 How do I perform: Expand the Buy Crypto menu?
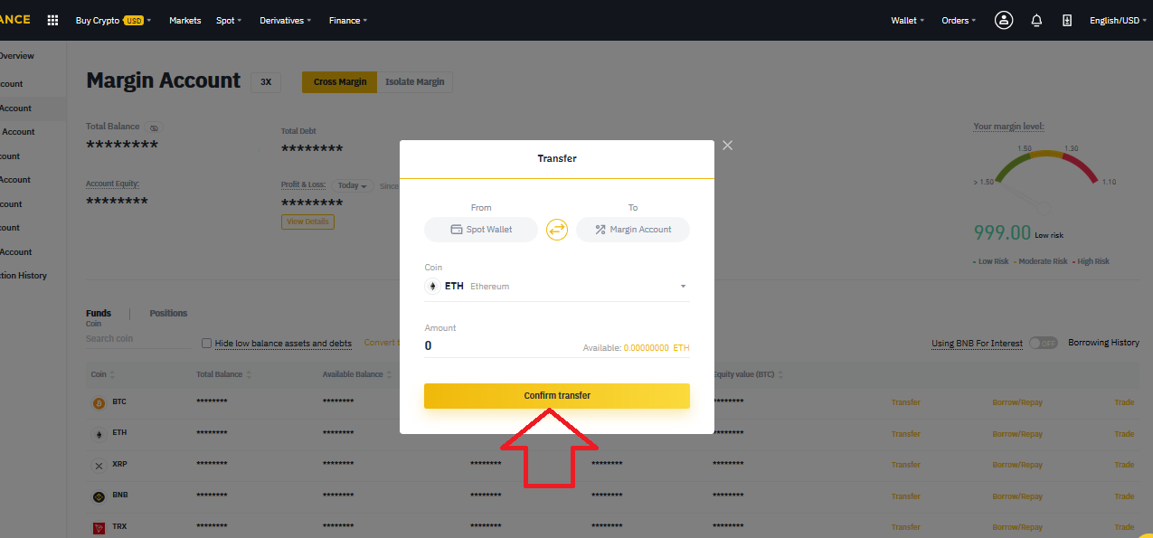point(113,20)
